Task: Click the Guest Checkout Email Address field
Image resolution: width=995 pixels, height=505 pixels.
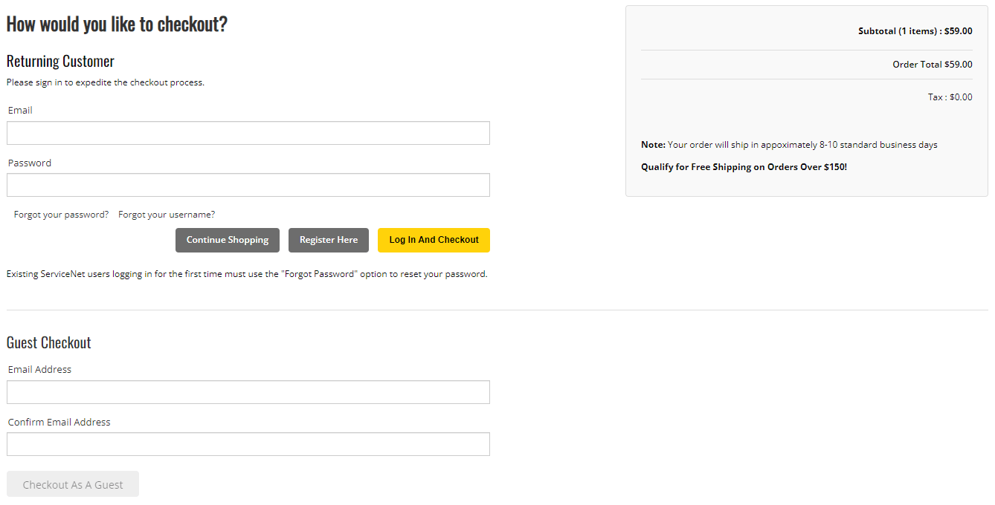Action: [x=248, y=391]
